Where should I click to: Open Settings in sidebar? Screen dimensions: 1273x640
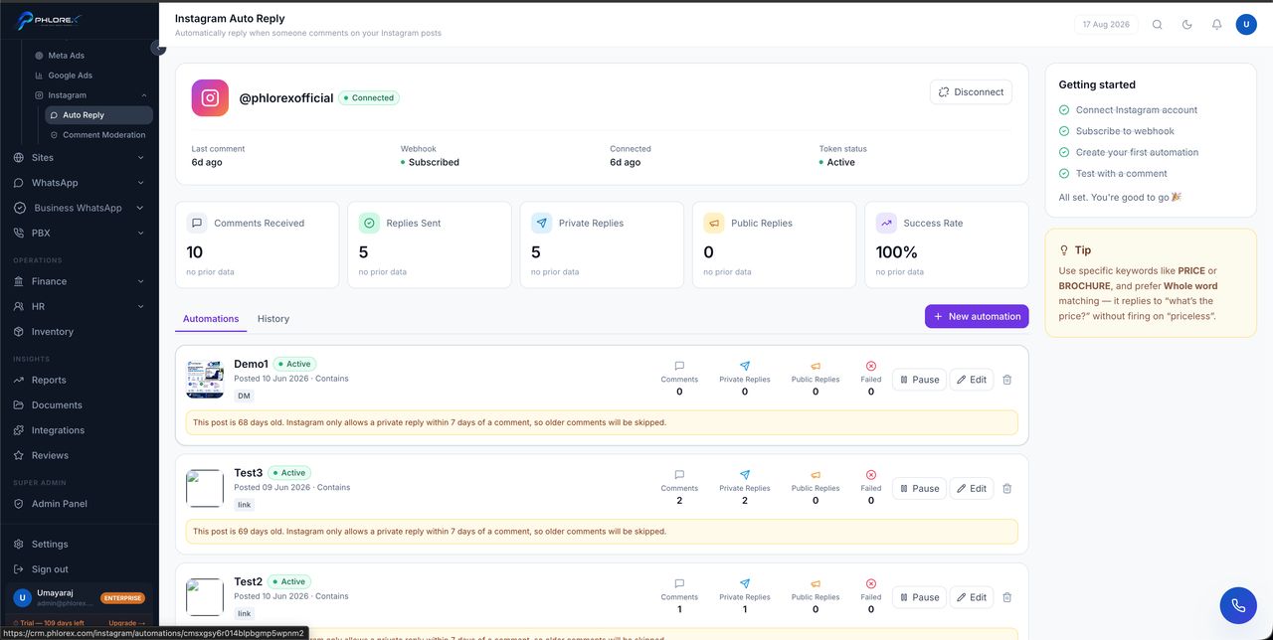pos(80,545)
